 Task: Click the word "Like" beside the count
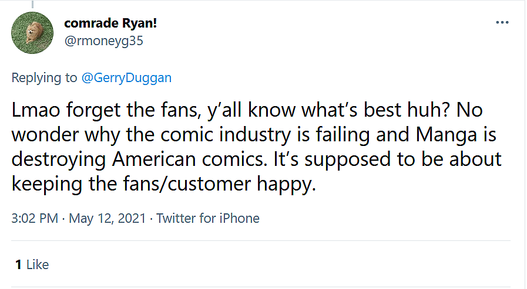point(38,264)
